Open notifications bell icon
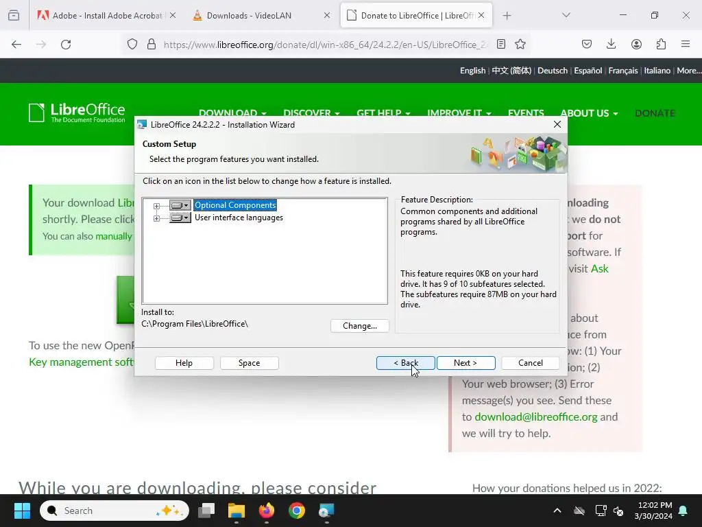The image size is (702, 527). [x=683, y=511]
